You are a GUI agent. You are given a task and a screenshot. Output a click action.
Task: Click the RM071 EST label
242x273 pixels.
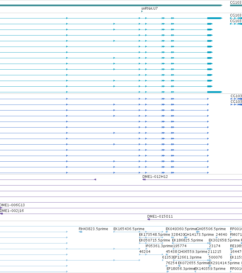pyautogui.click(x=236, y=235)
